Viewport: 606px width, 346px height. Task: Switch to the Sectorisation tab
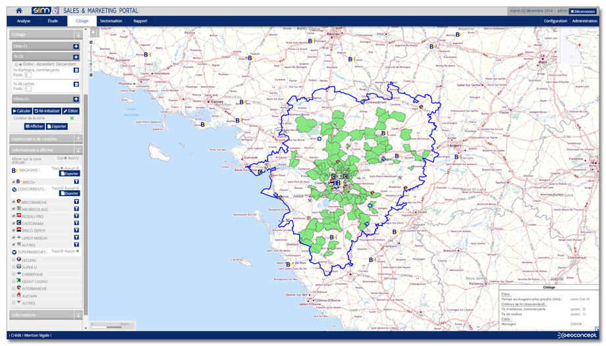111,21
